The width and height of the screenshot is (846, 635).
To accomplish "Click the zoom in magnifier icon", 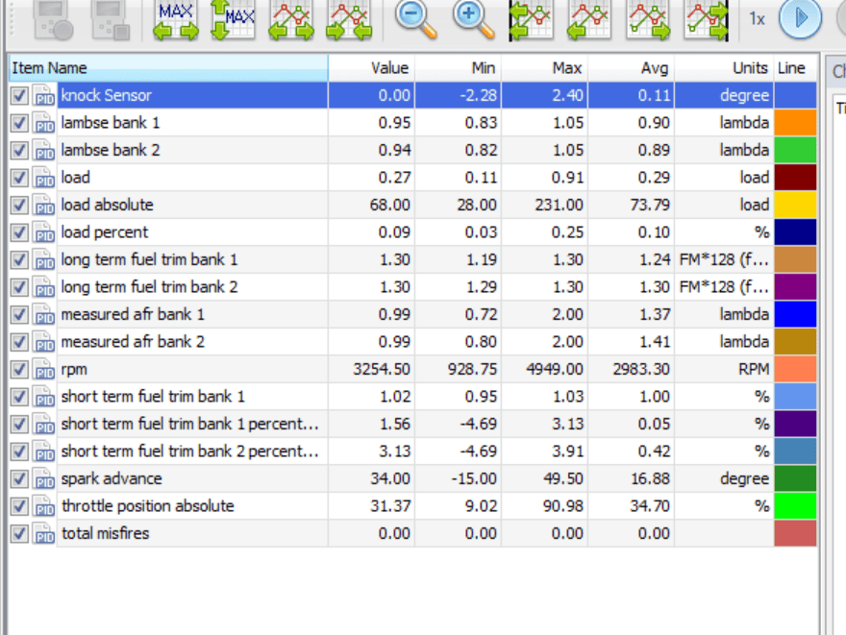I will coord(474,20).
